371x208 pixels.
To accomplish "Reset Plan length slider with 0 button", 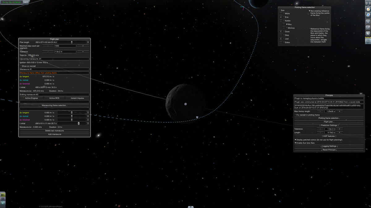I will coord(88,42).
